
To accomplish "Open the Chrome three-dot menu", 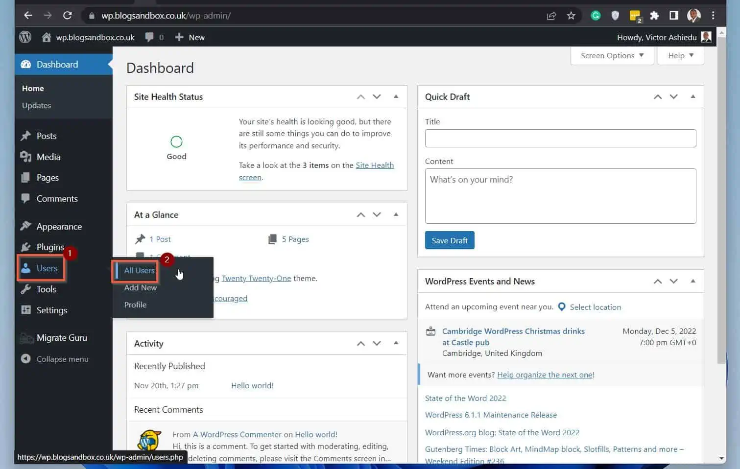I will [x=713, y=16].
